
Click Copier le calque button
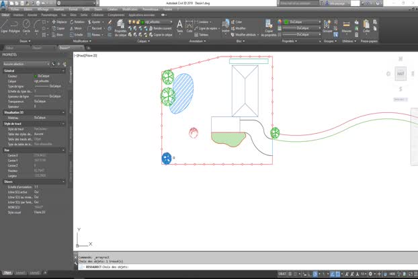[x=161, y=35]
